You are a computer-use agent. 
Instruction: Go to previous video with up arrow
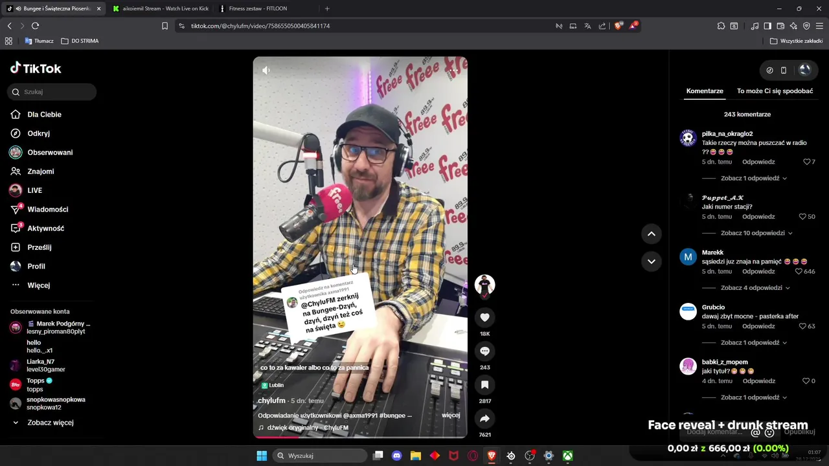652,234
